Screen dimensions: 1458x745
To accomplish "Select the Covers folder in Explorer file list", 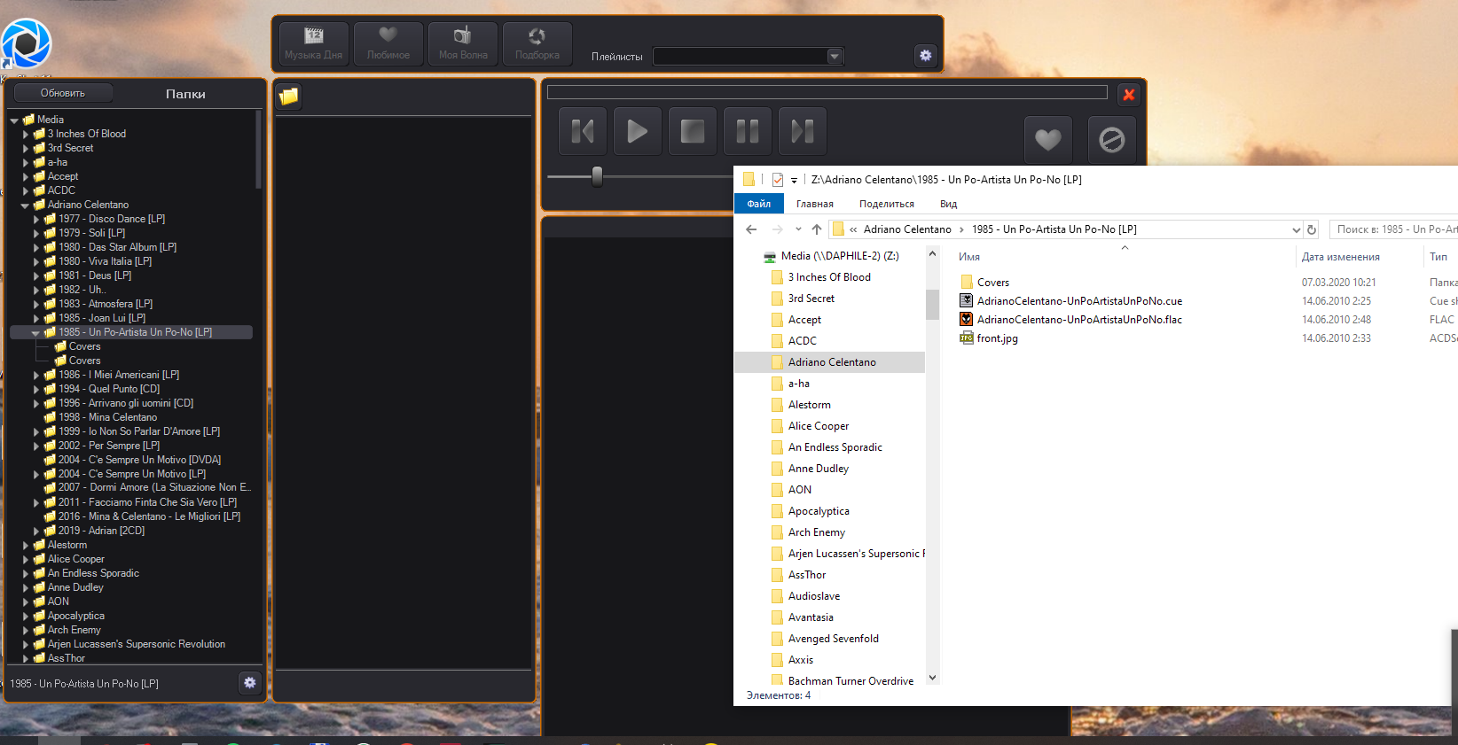I will (x=993, y=283).
